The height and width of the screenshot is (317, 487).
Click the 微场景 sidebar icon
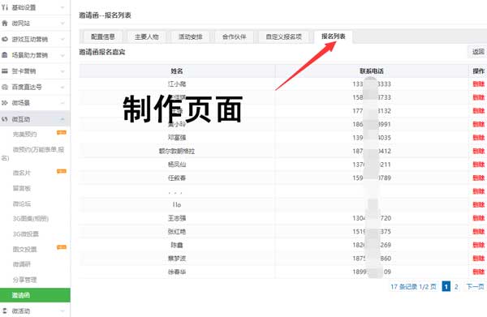(x=5, y=103)
